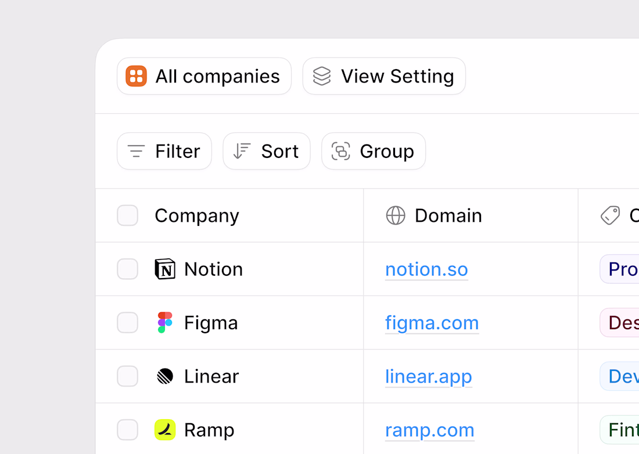Image resolution: width=639 pixels, height=454 pixels.
Task: Check the Figma row checkbox
Action: [x=128, y=322]
